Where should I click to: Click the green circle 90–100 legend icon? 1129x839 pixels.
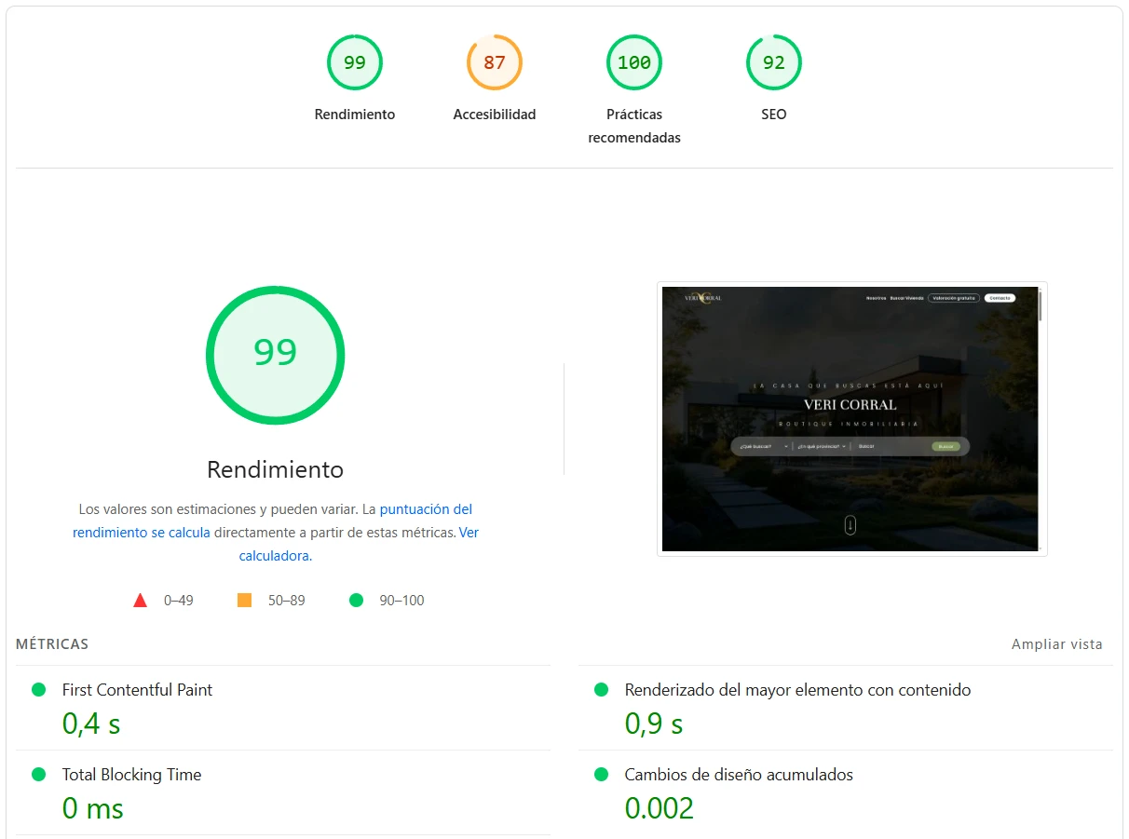[356, 601]
